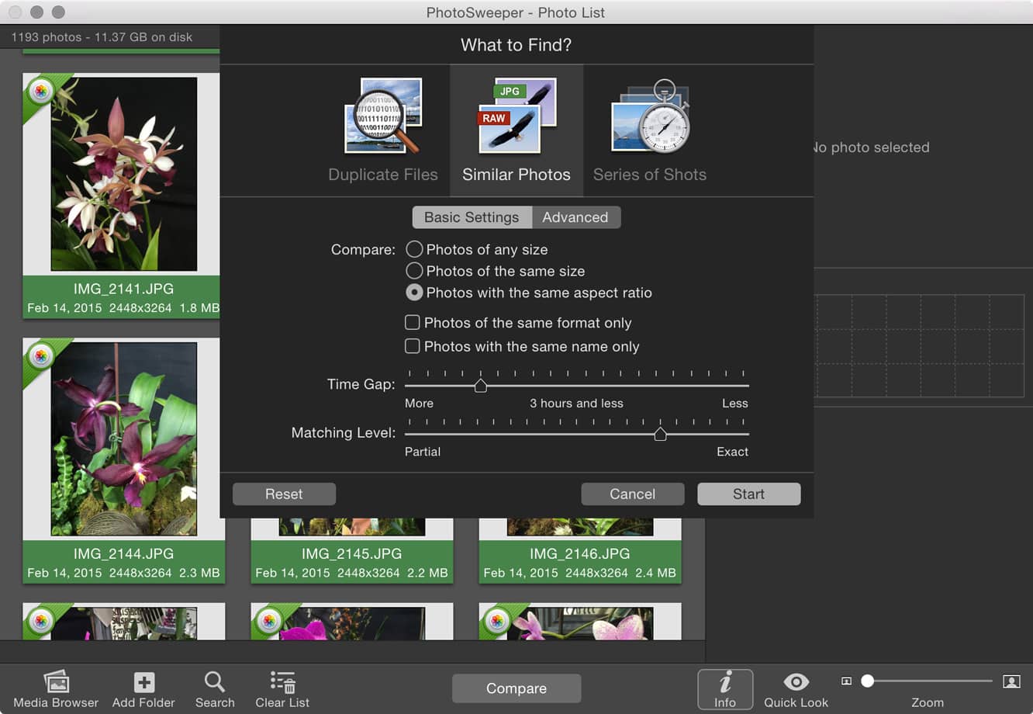Switch to the Advanced settings tab
Viewport: 1033px width, 714px height.
coord(575,217)
